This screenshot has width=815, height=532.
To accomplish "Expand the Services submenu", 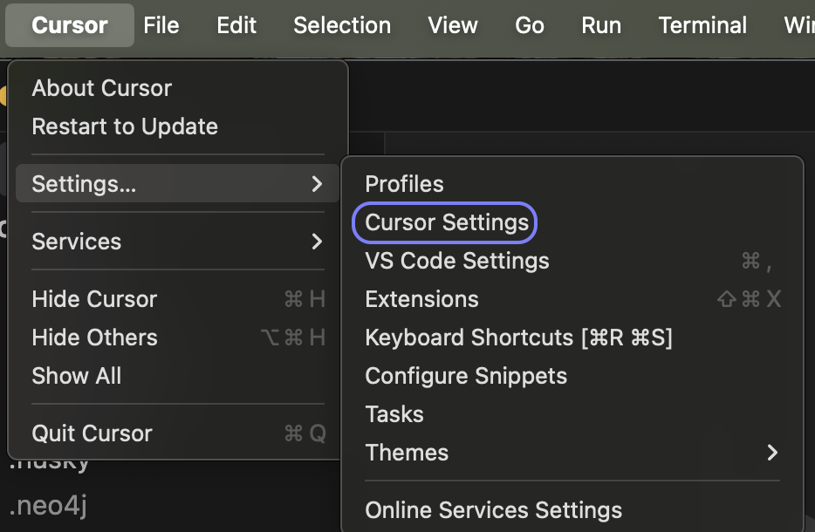I will coord(76,242).
